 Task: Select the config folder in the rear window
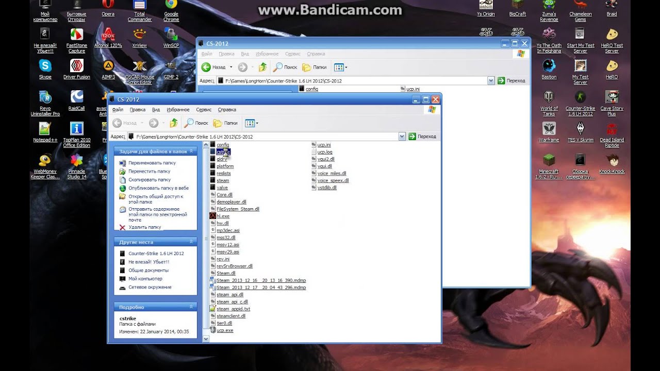click(x=308, y=89)
